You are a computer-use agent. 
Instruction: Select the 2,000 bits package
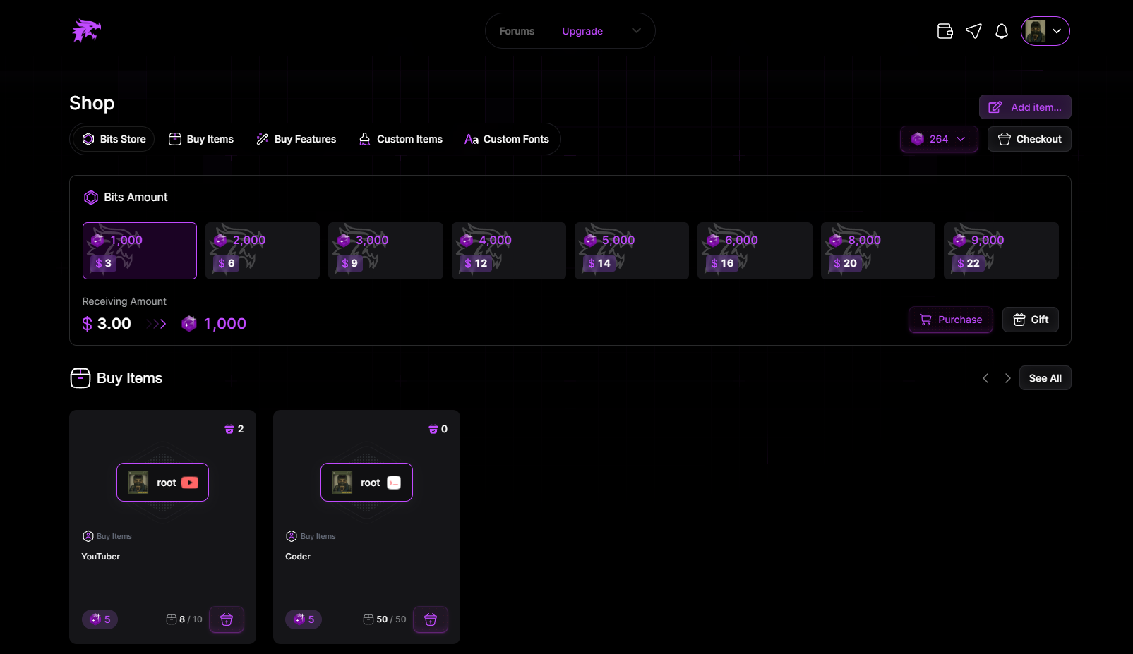(262, 250)
